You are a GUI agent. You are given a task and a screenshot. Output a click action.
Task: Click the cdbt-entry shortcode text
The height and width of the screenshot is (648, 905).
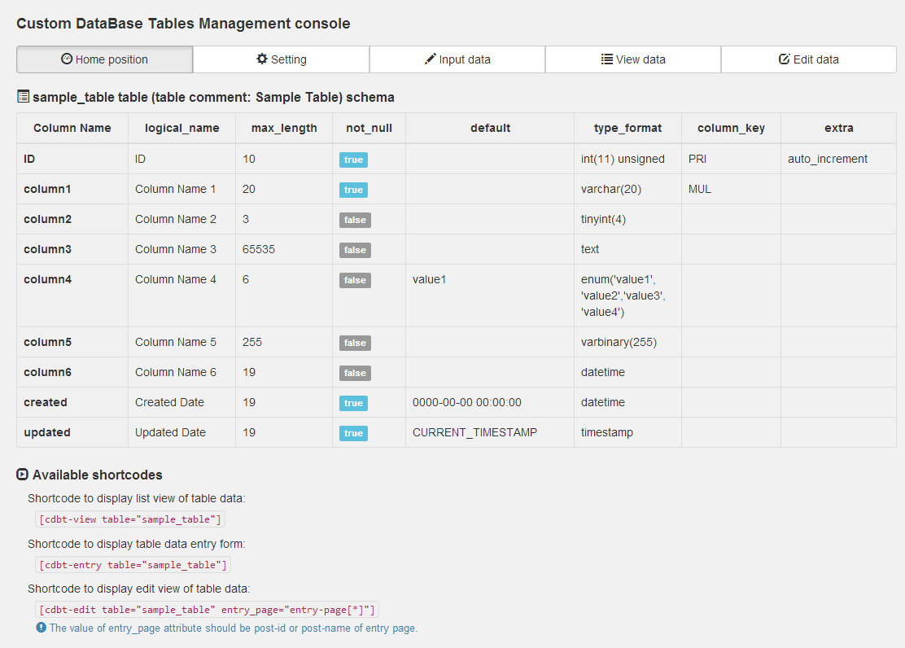[x=133, y=564]
